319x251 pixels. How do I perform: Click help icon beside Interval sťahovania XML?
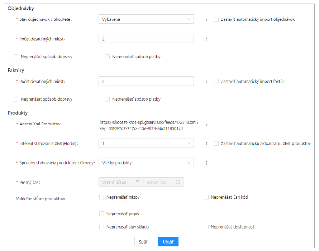[x=206, y=144]
